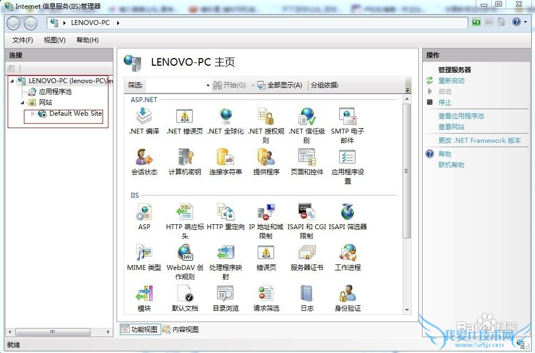Open the 帮助 link in the actions pane
The height and width of the screenshot is (353, 535).
[x=444, y=154]
